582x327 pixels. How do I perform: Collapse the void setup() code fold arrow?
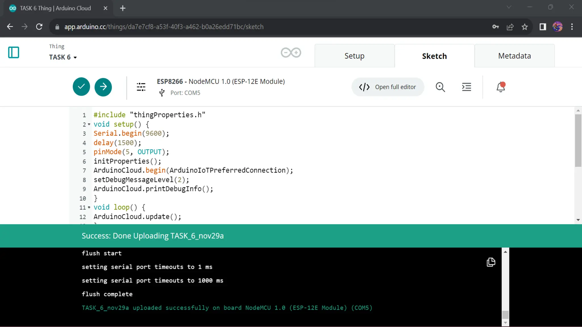click(x=89, y=124)
